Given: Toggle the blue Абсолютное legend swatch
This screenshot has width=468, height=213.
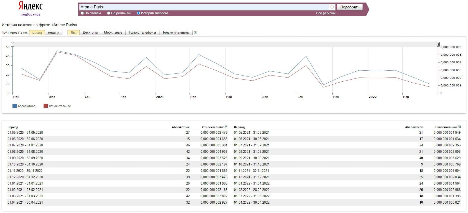Looking at the screenshot, I should [15, 106].
